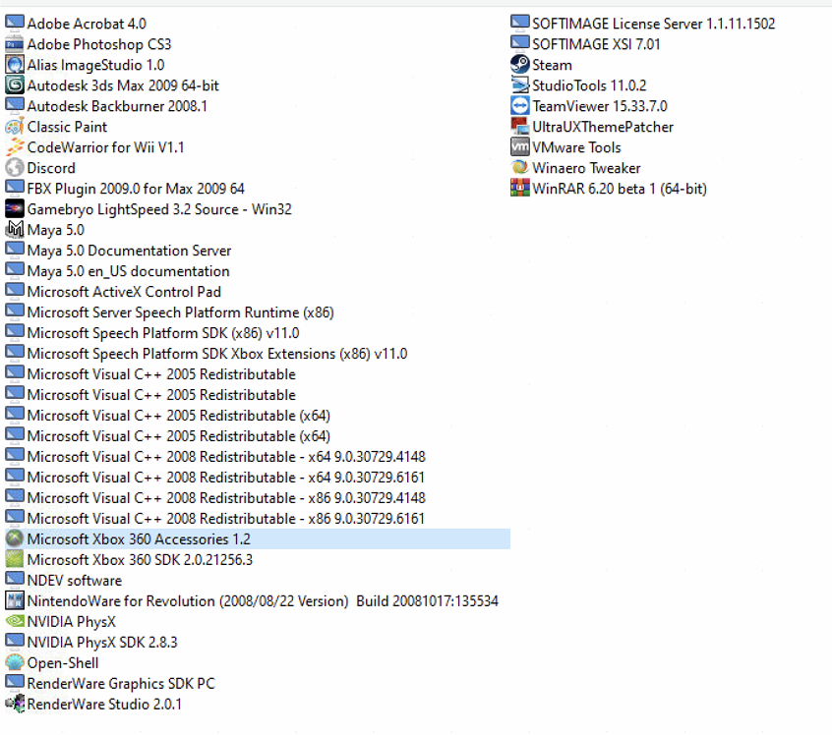
Task: Click the CodeWarrior for Wii icon
Action: click(15, 147)
